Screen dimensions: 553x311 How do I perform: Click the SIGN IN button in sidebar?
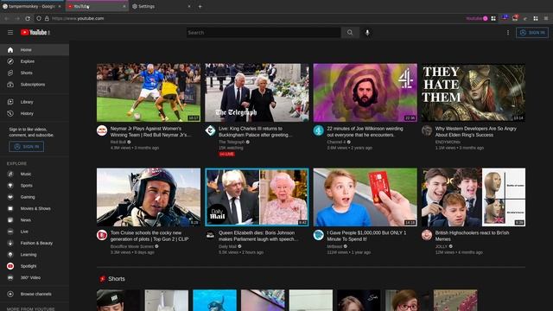pyautogui.click(x=27, y=147)
